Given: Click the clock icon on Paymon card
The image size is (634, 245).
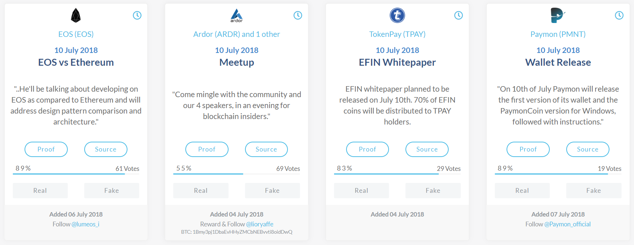Looking at the screenshot, I should pos(619,15).
